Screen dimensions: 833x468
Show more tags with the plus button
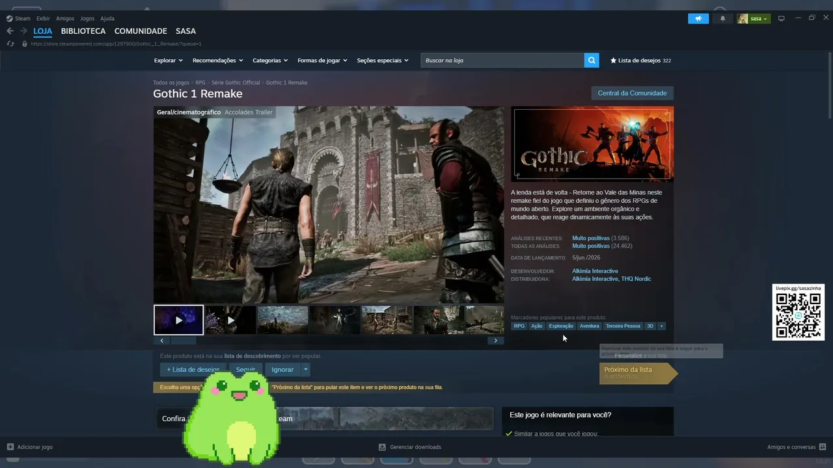pos(661,326)
